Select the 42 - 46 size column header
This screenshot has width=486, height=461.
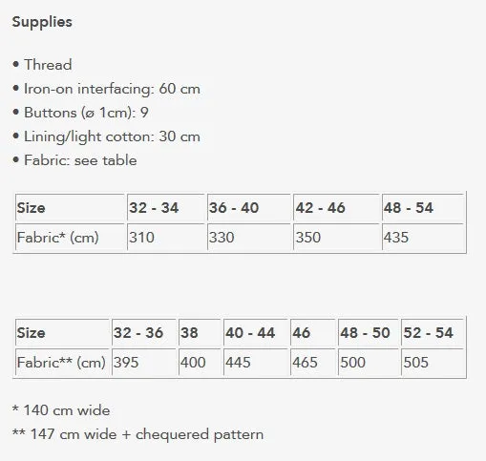pyautogui.click(x=336, y=208)
